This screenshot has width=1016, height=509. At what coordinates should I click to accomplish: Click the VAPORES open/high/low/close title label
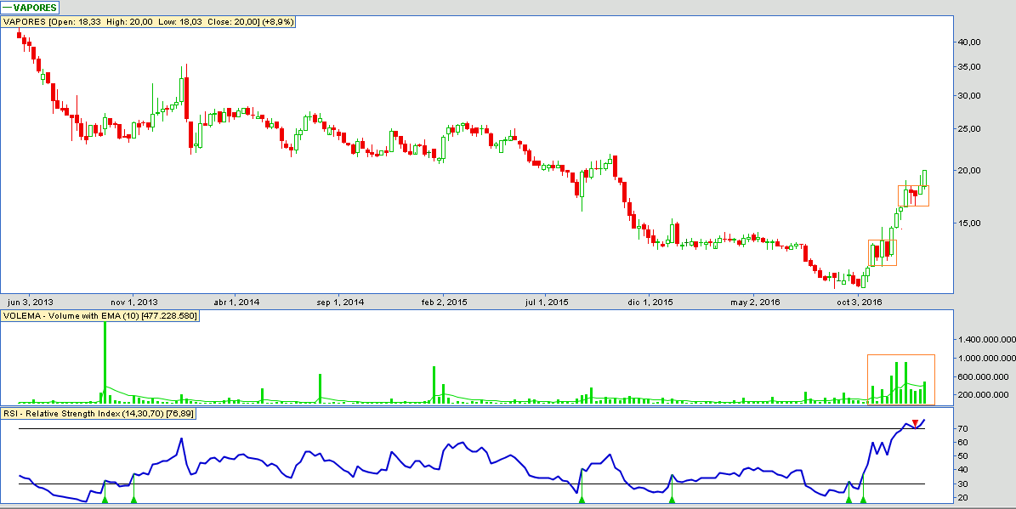[x=148, y=21]
